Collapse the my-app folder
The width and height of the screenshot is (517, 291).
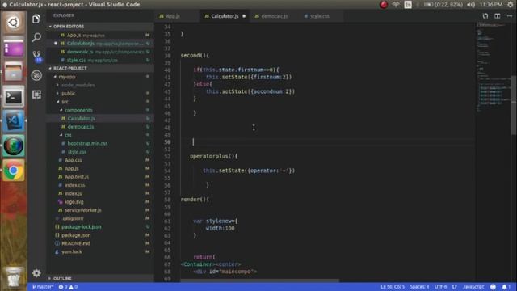[67, 77]
